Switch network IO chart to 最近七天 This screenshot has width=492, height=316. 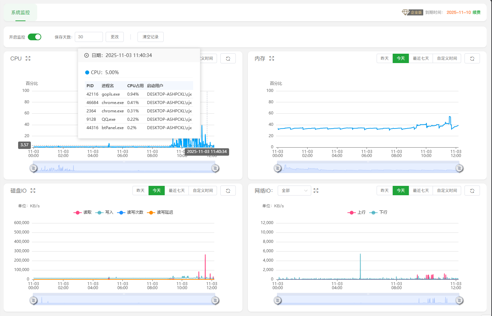[x=421, y=191]
